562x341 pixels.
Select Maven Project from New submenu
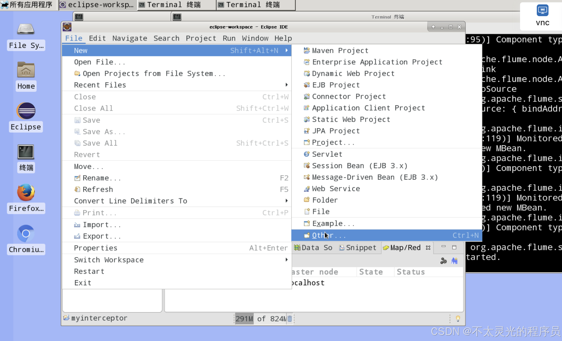point(387,50)
